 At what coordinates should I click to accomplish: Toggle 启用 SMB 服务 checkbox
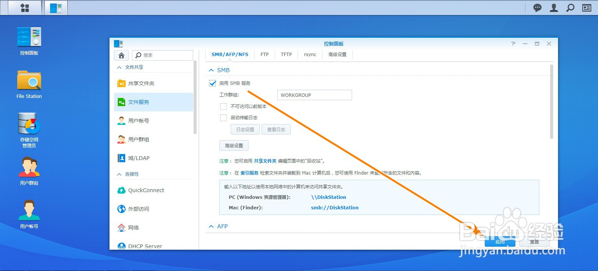[x=213, y=83]
